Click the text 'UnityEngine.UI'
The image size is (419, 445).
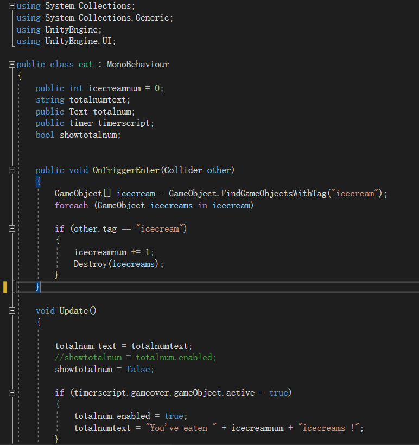point(78,41)
